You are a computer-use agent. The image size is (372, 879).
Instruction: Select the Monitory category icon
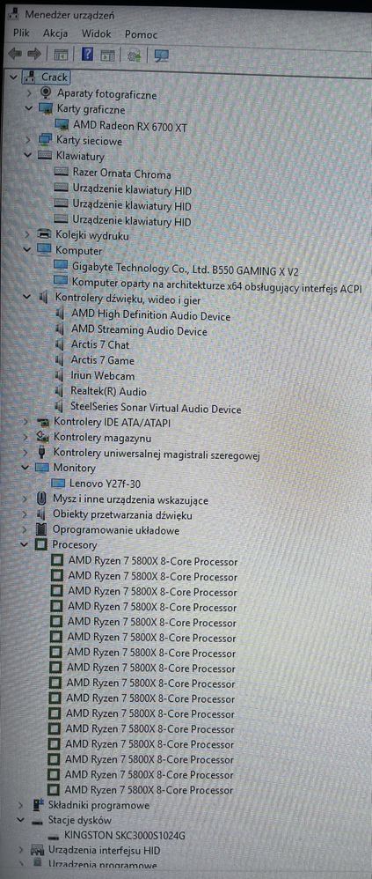click(x=42, y=468)
